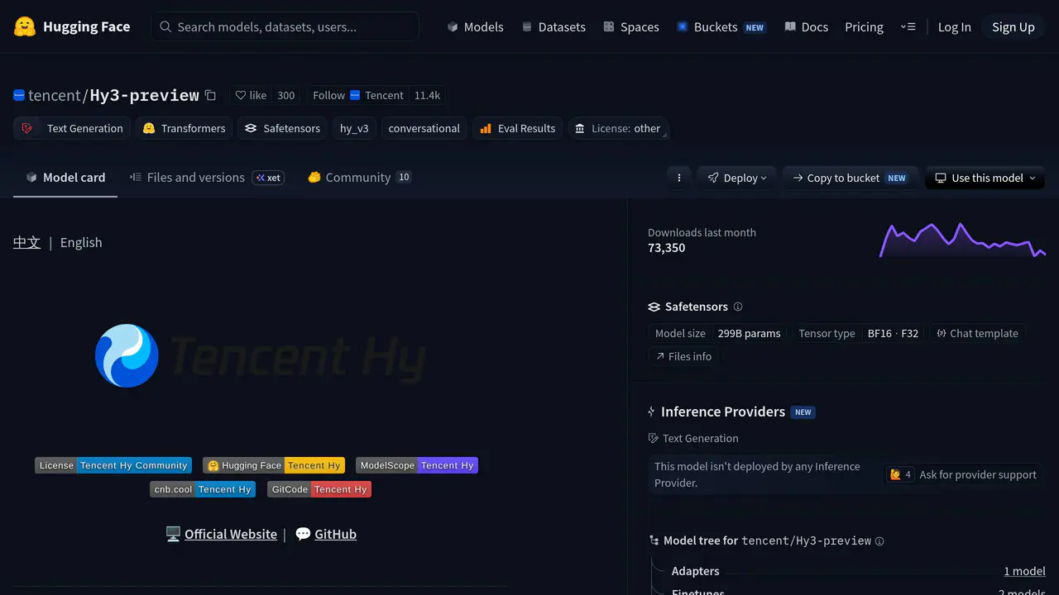
Task: Like the model with the heart button
Action: pos(251,95)
